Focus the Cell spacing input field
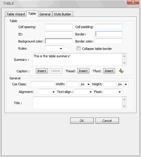The height and width of the screenshot is (157, 141). [59, 27]
